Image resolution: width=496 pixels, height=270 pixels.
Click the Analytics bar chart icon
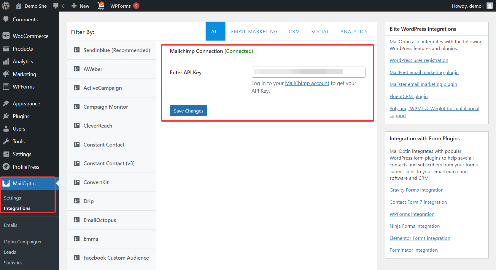tap(6, 62)
